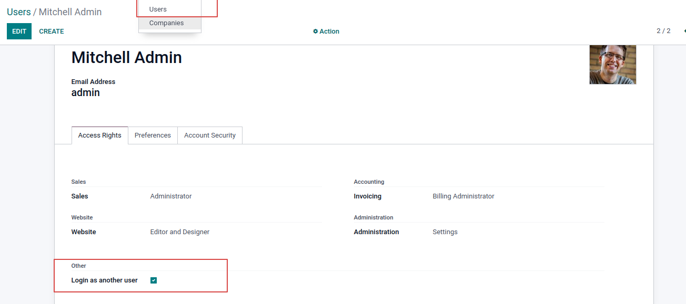
Task: Click the Editor and Designer website value
Action: coord(179,232)
